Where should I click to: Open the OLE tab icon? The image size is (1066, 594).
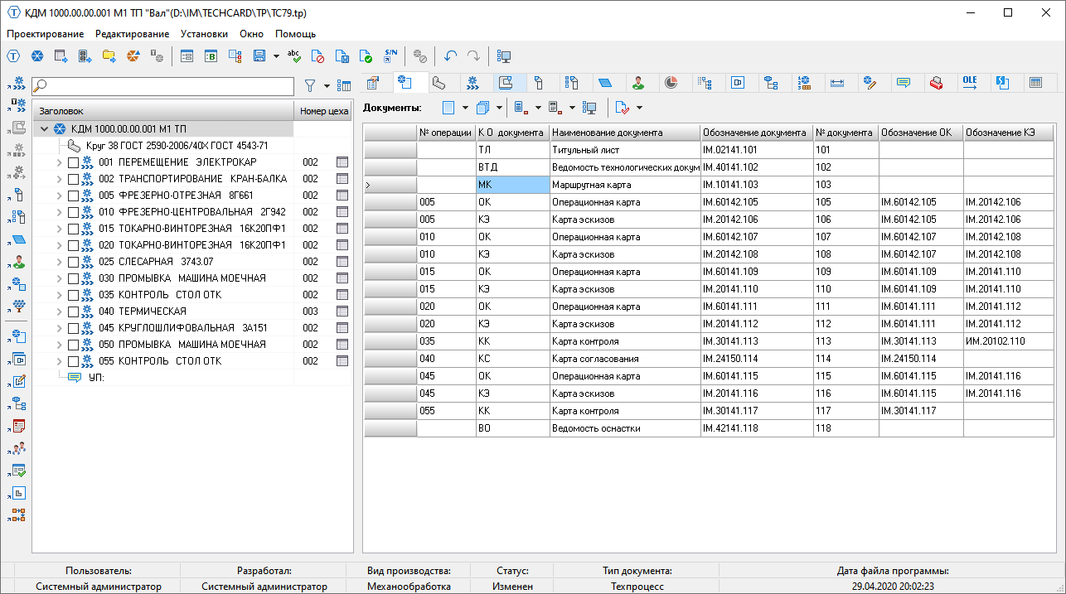(x=969, y=82)
